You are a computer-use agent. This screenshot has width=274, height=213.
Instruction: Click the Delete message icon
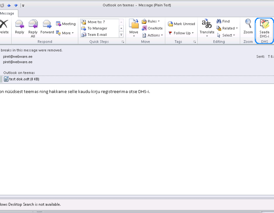click(4, 27)
